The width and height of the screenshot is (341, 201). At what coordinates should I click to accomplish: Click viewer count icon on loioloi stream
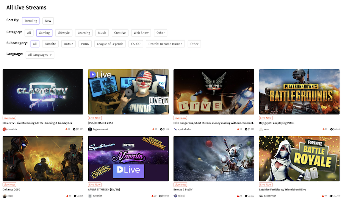[238, 196]
